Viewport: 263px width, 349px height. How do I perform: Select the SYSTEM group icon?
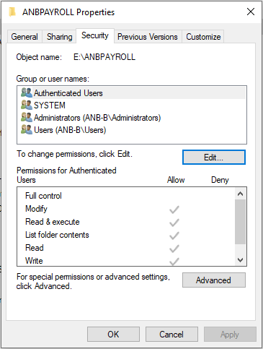pos(27,105)
